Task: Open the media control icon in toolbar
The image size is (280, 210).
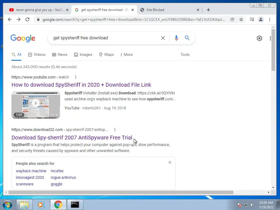Action: click(252, 19)
